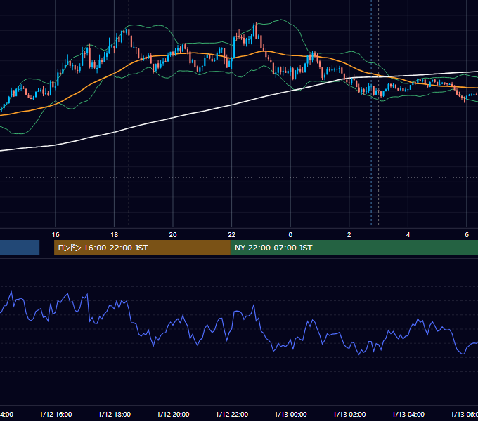Screen dimensions: 478x421
Task: Click the 2 hour label on the upper axis
Action: [x=349, y=235]
